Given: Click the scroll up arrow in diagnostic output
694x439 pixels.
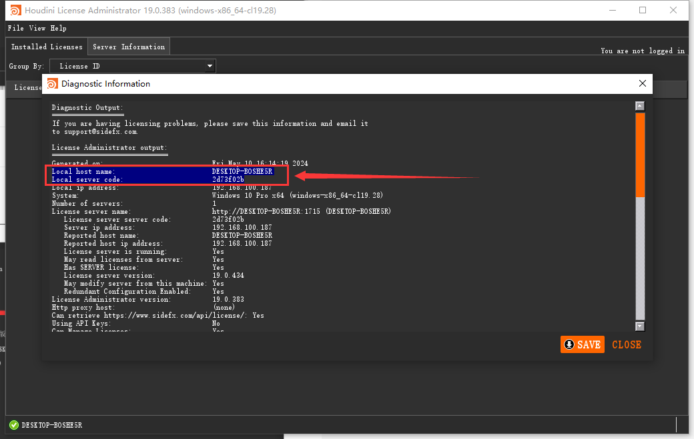Looking at the screenshot, I should pyautogui.click(x=640, y=106).
